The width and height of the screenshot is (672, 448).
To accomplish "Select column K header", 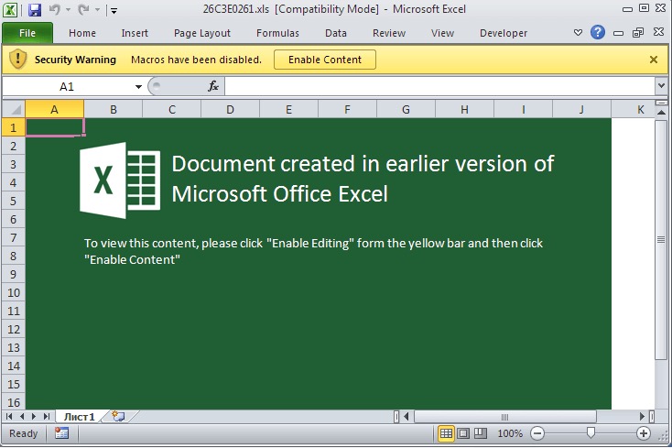I will tap(640, 109).
